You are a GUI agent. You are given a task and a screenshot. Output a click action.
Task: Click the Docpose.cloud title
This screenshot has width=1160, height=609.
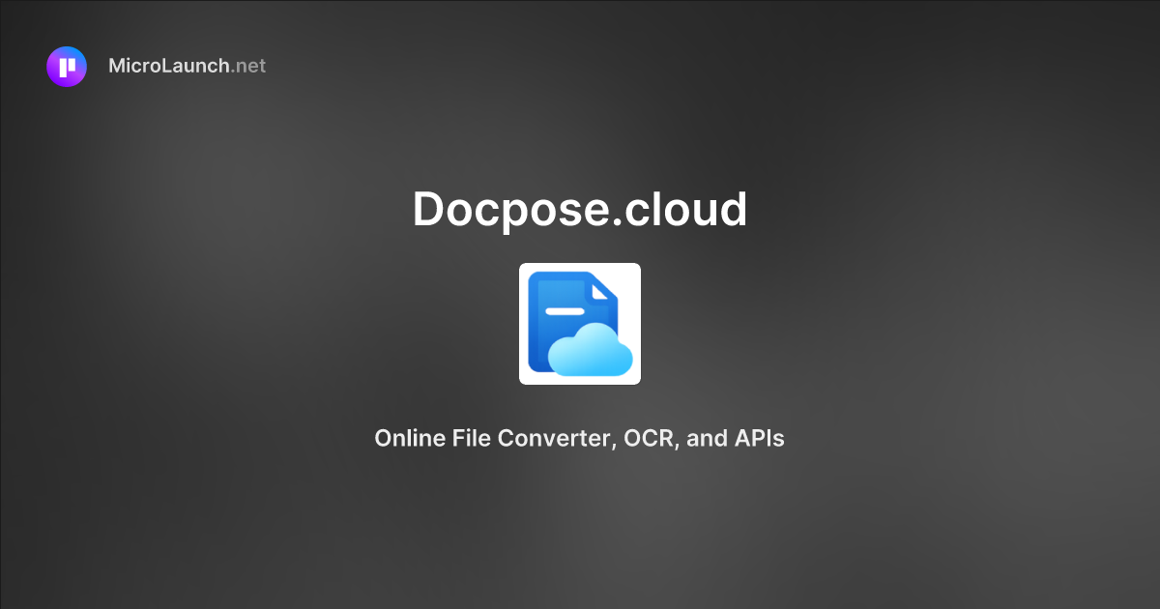point(580,209)
